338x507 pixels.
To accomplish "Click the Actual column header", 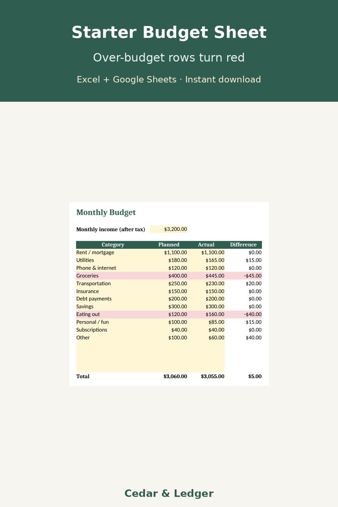I will [x=206, y=245].
